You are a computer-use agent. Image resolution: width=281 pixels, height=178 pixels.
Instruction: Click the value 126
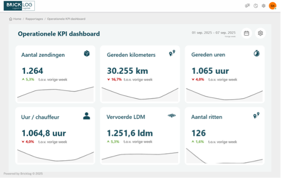tap(199, 133)
